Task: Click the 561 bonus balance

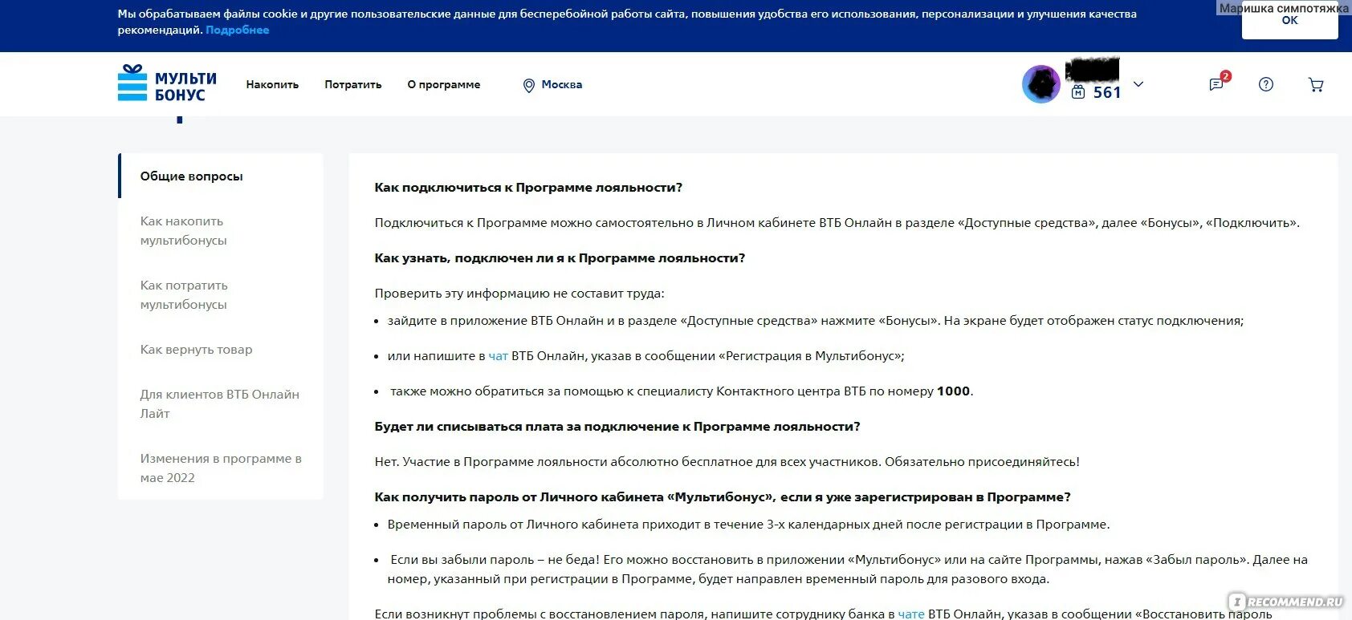Action: point(1107,92)
